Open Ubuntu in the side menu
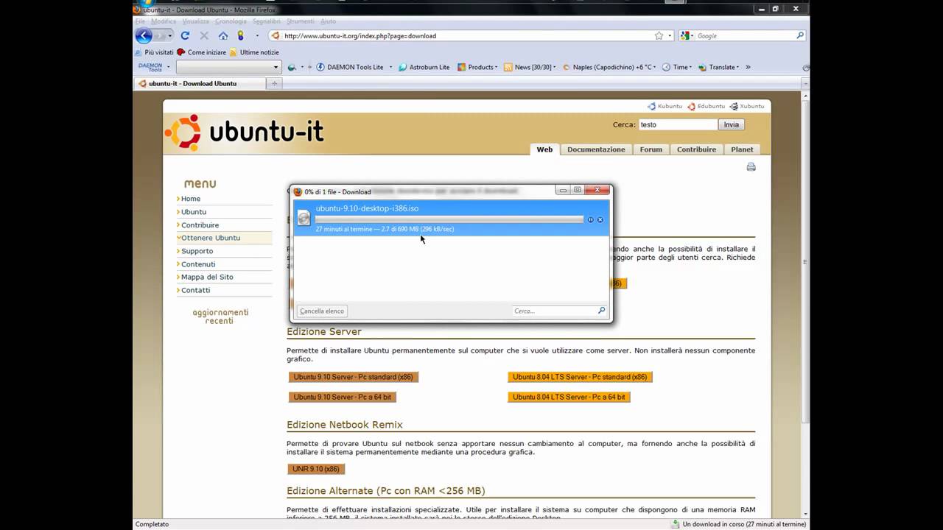The height and width of the screenshot is (530, 943). [194, 212]
